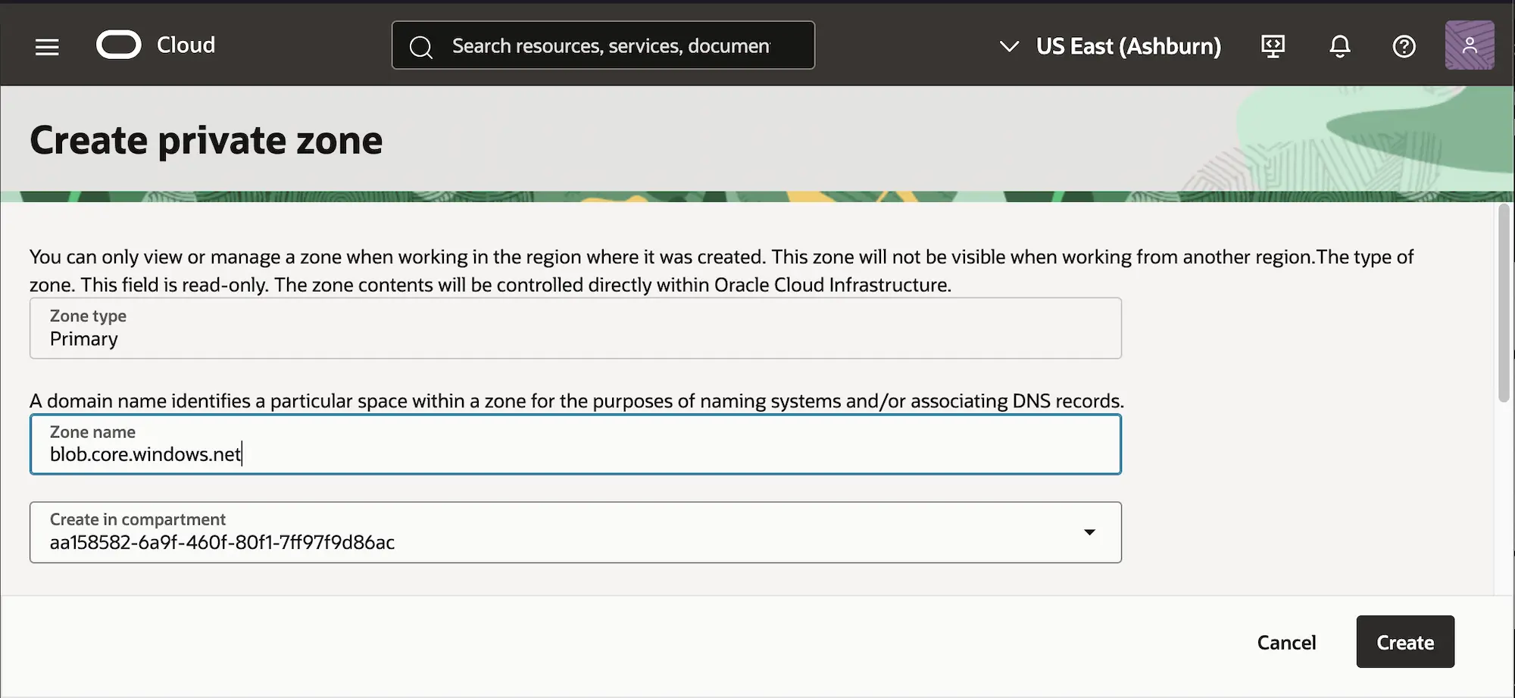
Task: Click the vertical page scrollbar
Action: pos(1504,303)
